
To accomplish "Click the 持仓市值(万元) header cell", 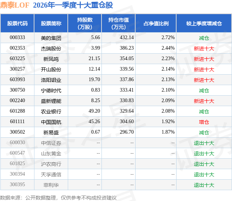I will pos(119,23).
